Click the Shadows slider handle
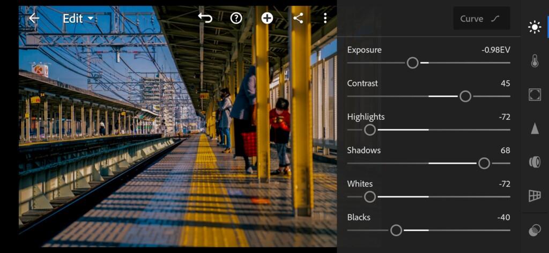 484,163
